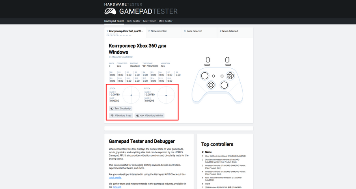The width and height of the screenshot is (356, 189).
Task: Click the B1 button value 0.00
Action: [121, 75]
